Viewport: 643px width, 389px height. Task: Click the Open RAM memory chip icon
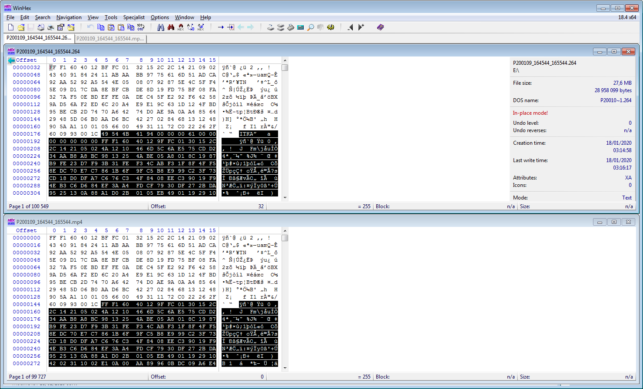pos(291,27)
